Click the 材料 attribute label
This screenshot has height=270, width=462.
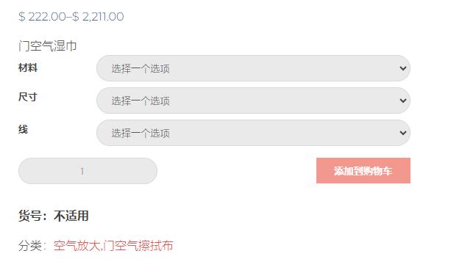[x=28, y=68]
